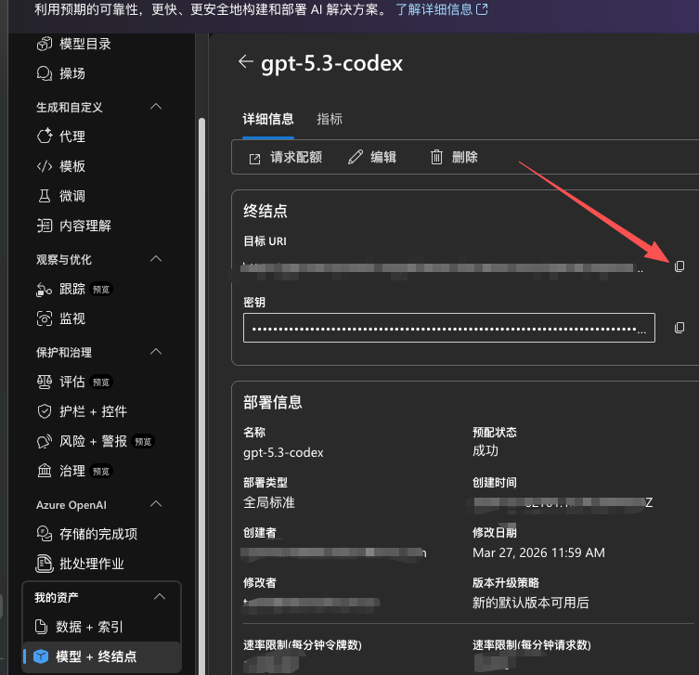This screenshot has height=675, width=699.
Task: Go back using the arrow beside gpt-5.3-codex
Action: pos(246,61)
